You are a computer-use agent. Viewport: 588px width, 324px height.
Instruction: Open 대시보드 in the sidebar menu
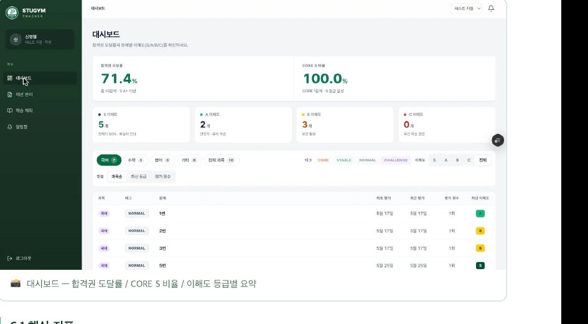41,78
